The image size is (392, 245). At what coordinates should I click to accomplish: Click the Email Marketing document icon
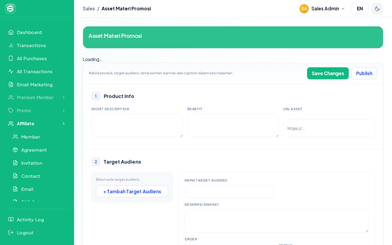tap(11, 85)
